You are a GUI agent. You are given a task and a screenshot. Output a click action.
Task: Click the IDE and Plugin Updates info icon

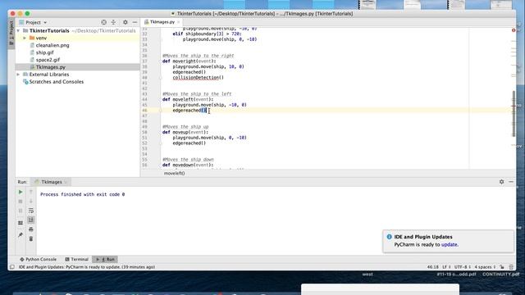coord(389,237)
